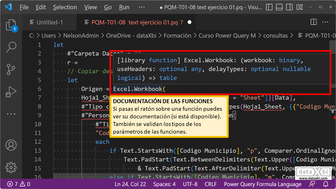Toggle the primary sidebar layout button
This screenshot has height=189, width=336.
click(269, 7)
